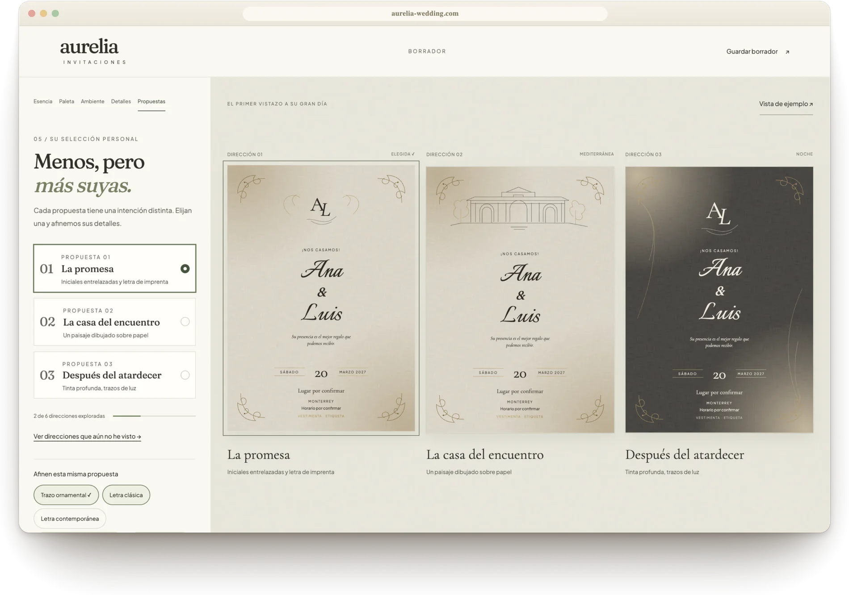The height and width of the screenshot is (595, 849).
Task: Click the 'Afinen esta misma propuesta' heading
Action: click(x=76, y=474)
